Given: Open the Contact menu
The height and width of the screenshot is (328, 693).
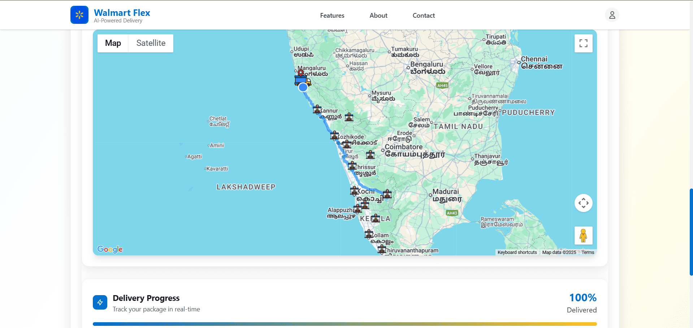Looking at the screenshot, I should 423,15.
